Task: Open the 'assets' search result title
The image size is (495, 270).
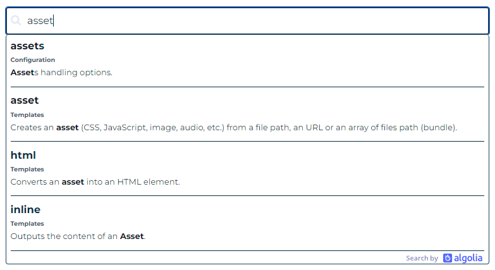Action: coord(27,46)
